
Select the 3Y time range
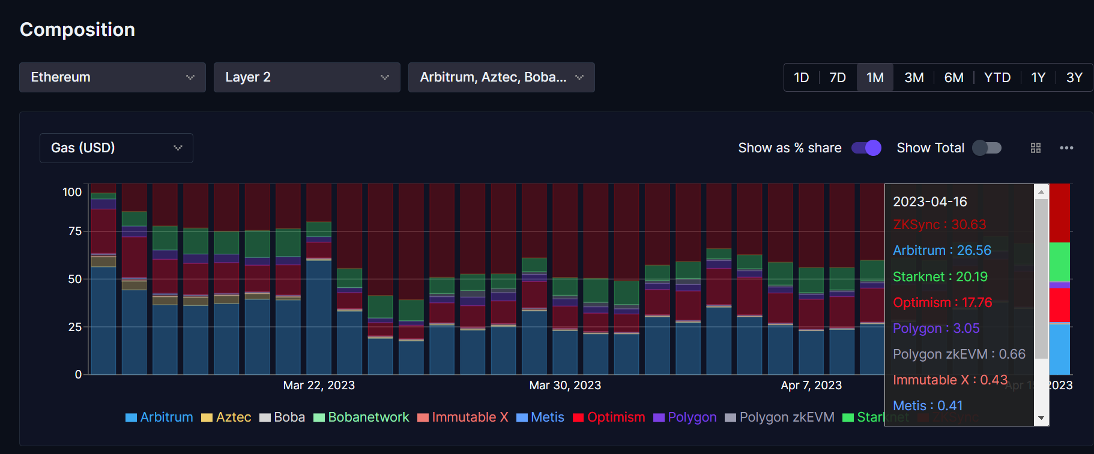point(1074,77)
